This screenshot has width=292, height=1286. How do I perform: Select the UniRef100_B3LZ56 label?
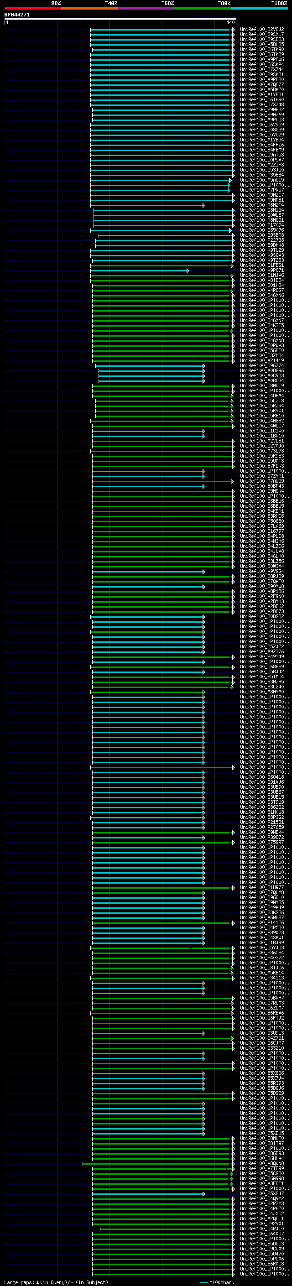point(262,561)
